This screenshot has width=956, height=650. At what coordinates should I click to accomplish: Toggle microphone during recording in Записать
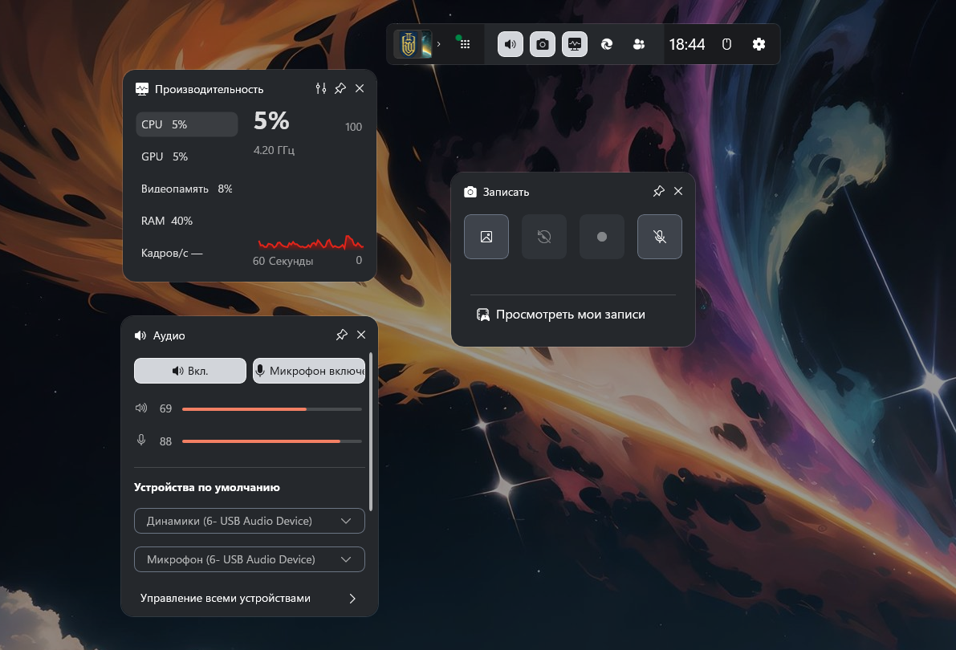[660, 237]
